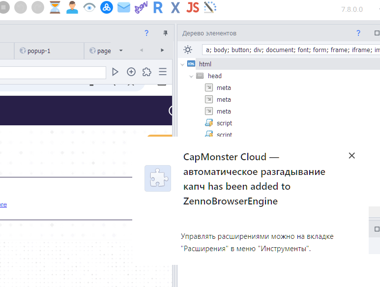Open the tab list dropdown arrow

click(x=121, y=51)
